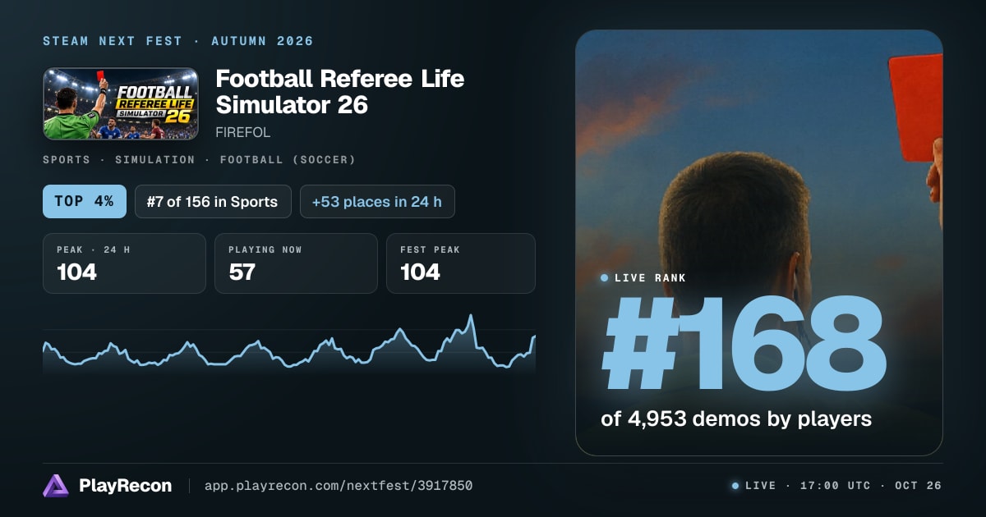Click the FIREFOL developer name
This screenshot has width=986, height=517.
242,132
